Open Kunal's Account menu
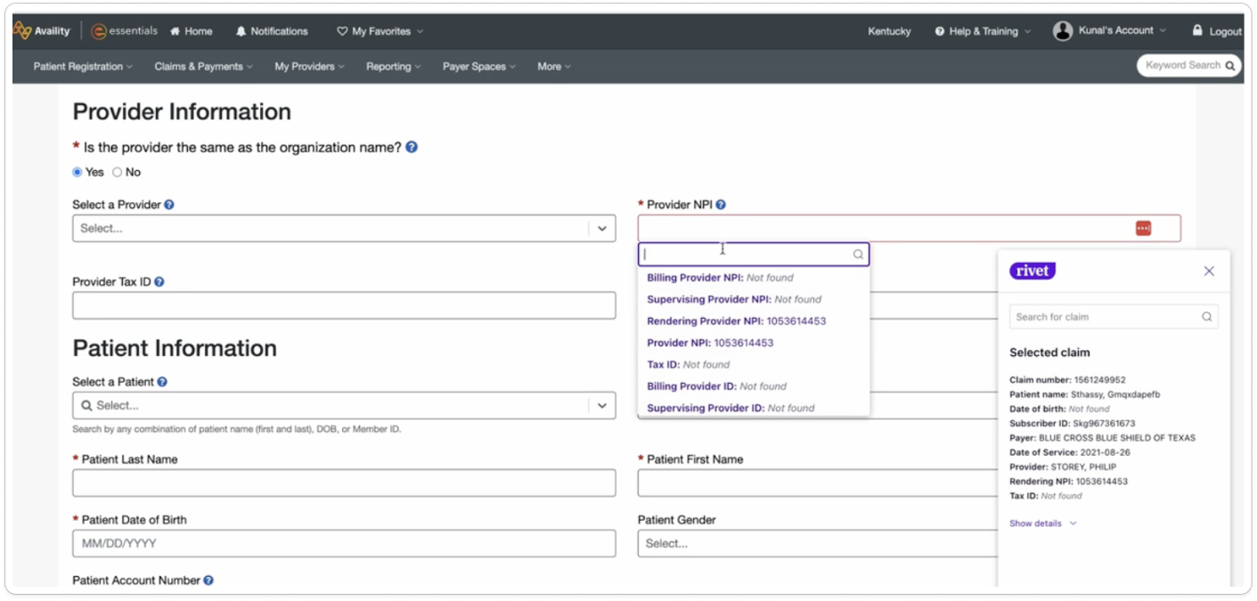The image size is (1257, 601). coord(1109,31)
